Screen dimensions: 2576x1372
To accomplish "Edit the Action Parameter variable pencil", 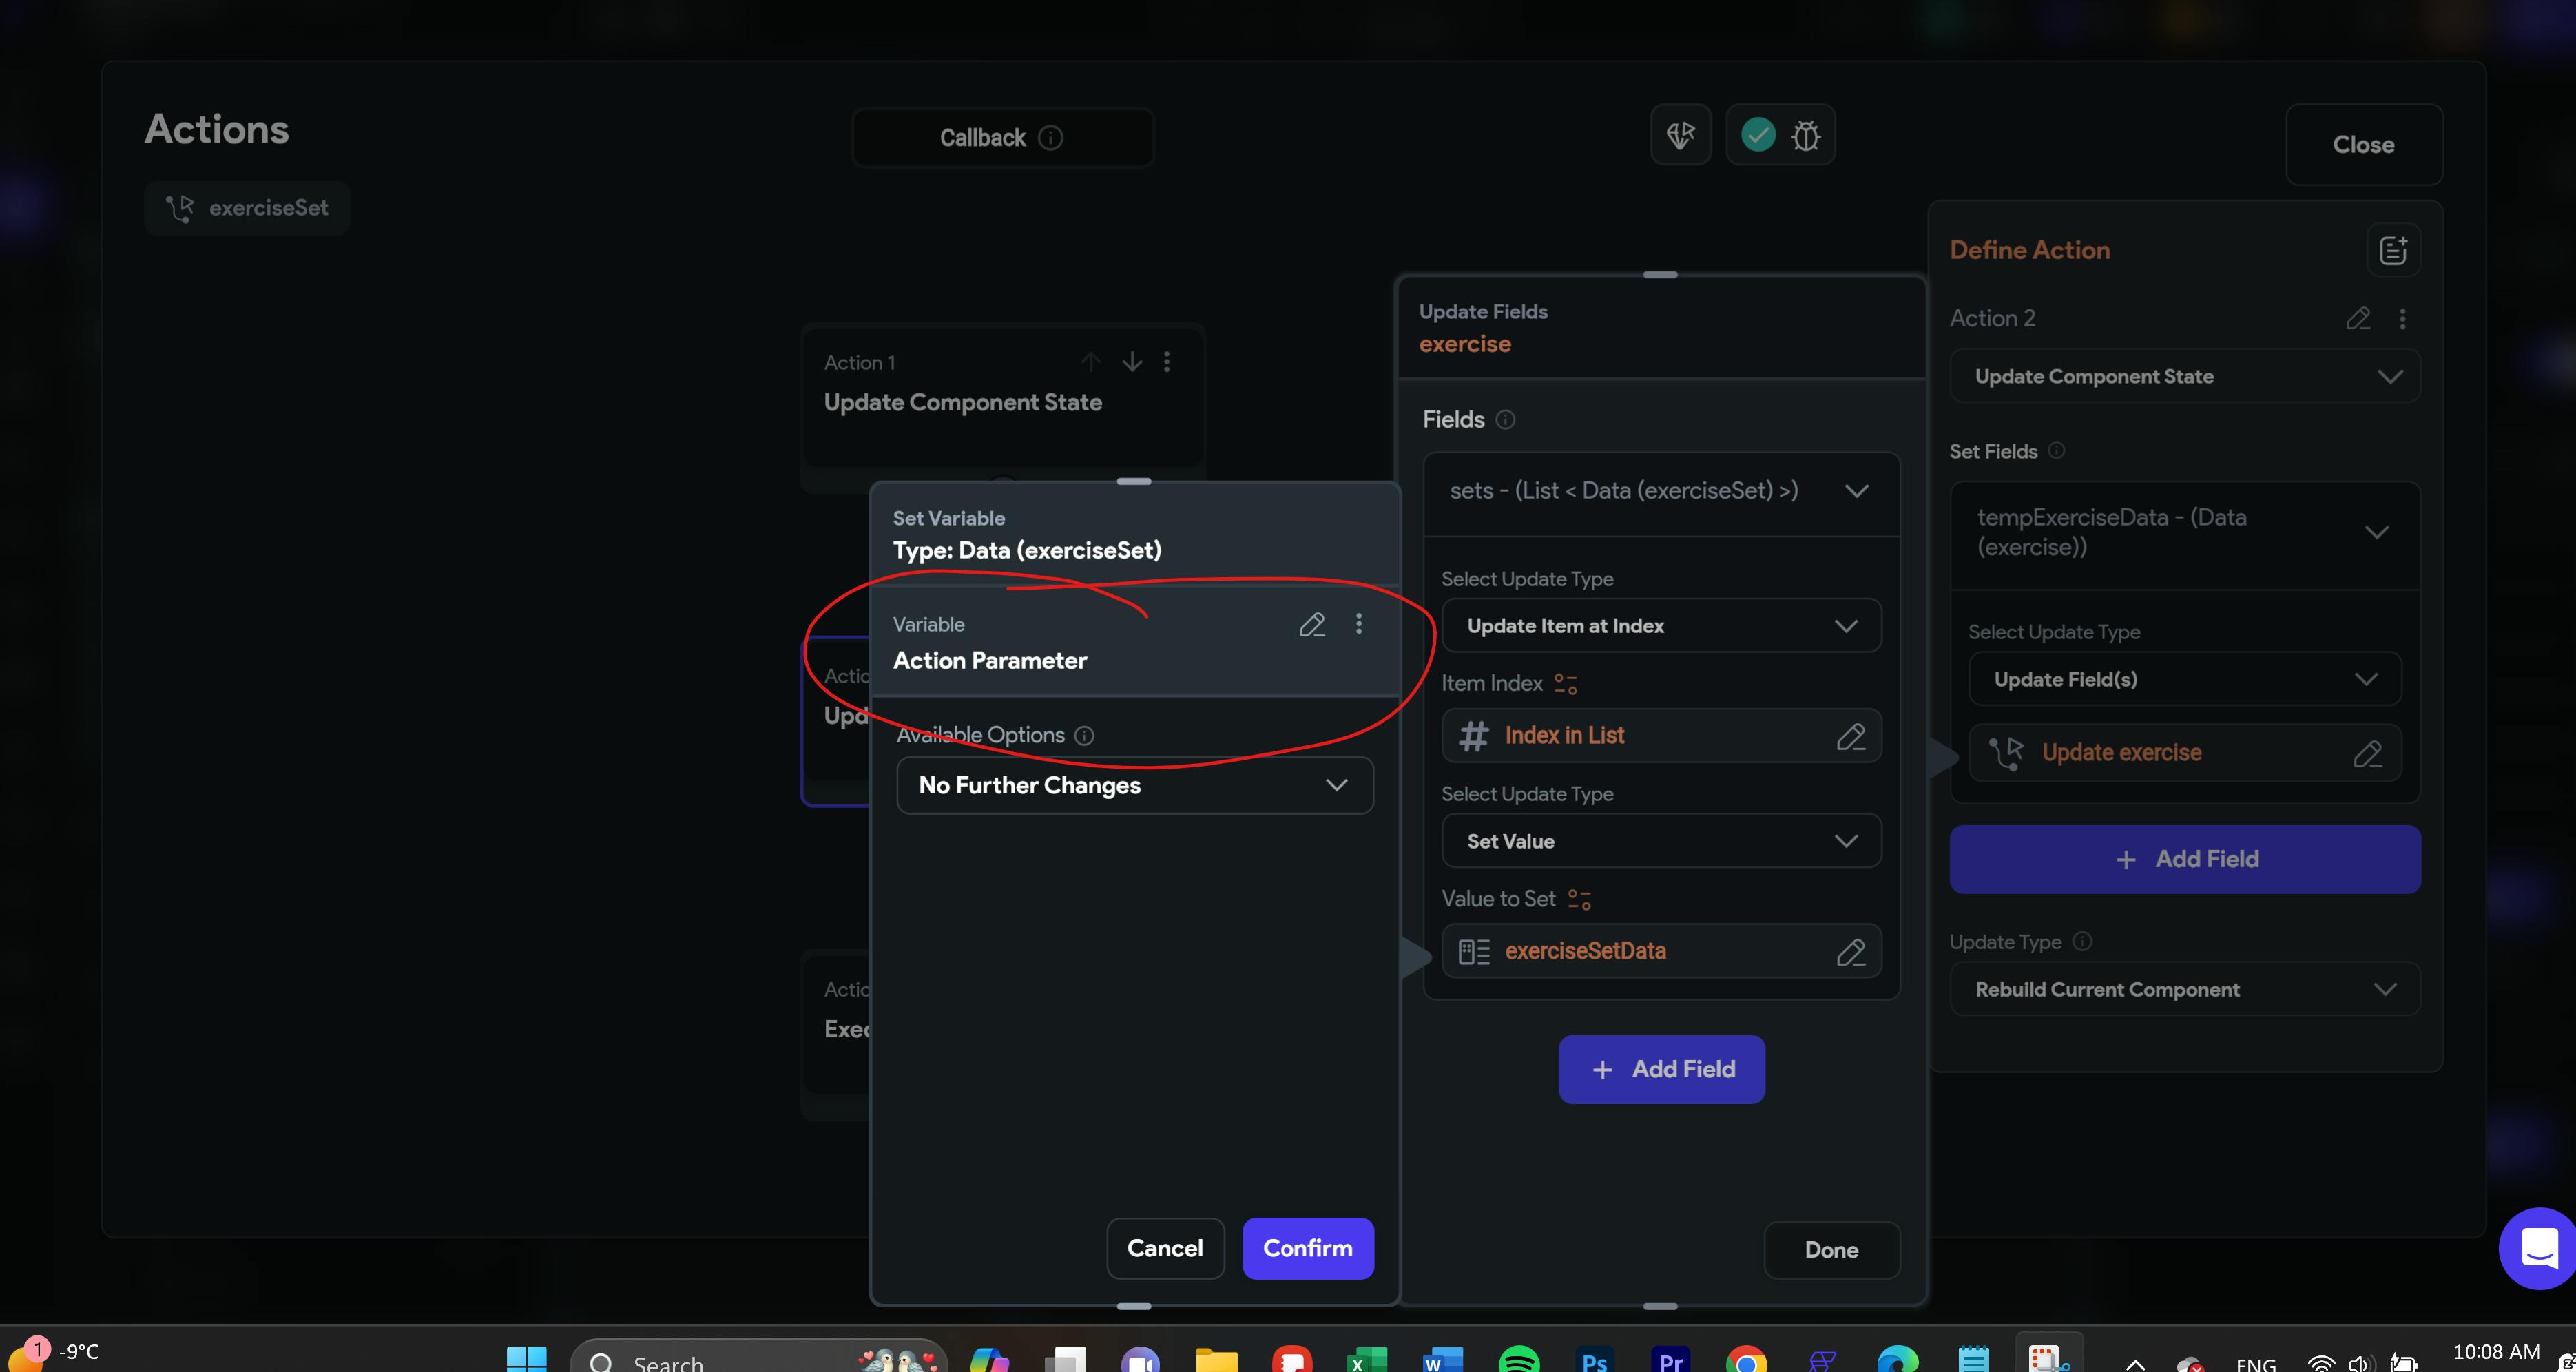I will 1311,625.
